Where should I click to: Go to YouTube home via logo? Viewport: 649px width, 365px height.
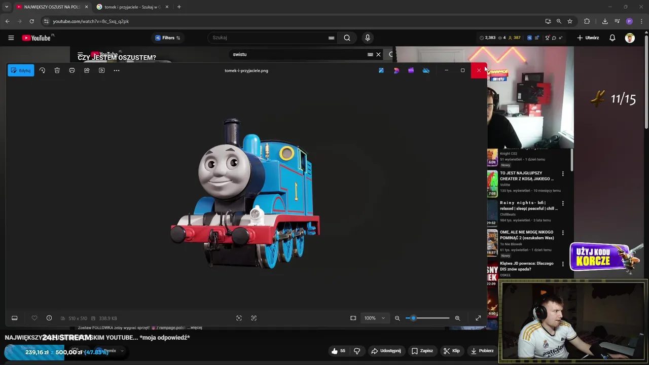[37, 38]
